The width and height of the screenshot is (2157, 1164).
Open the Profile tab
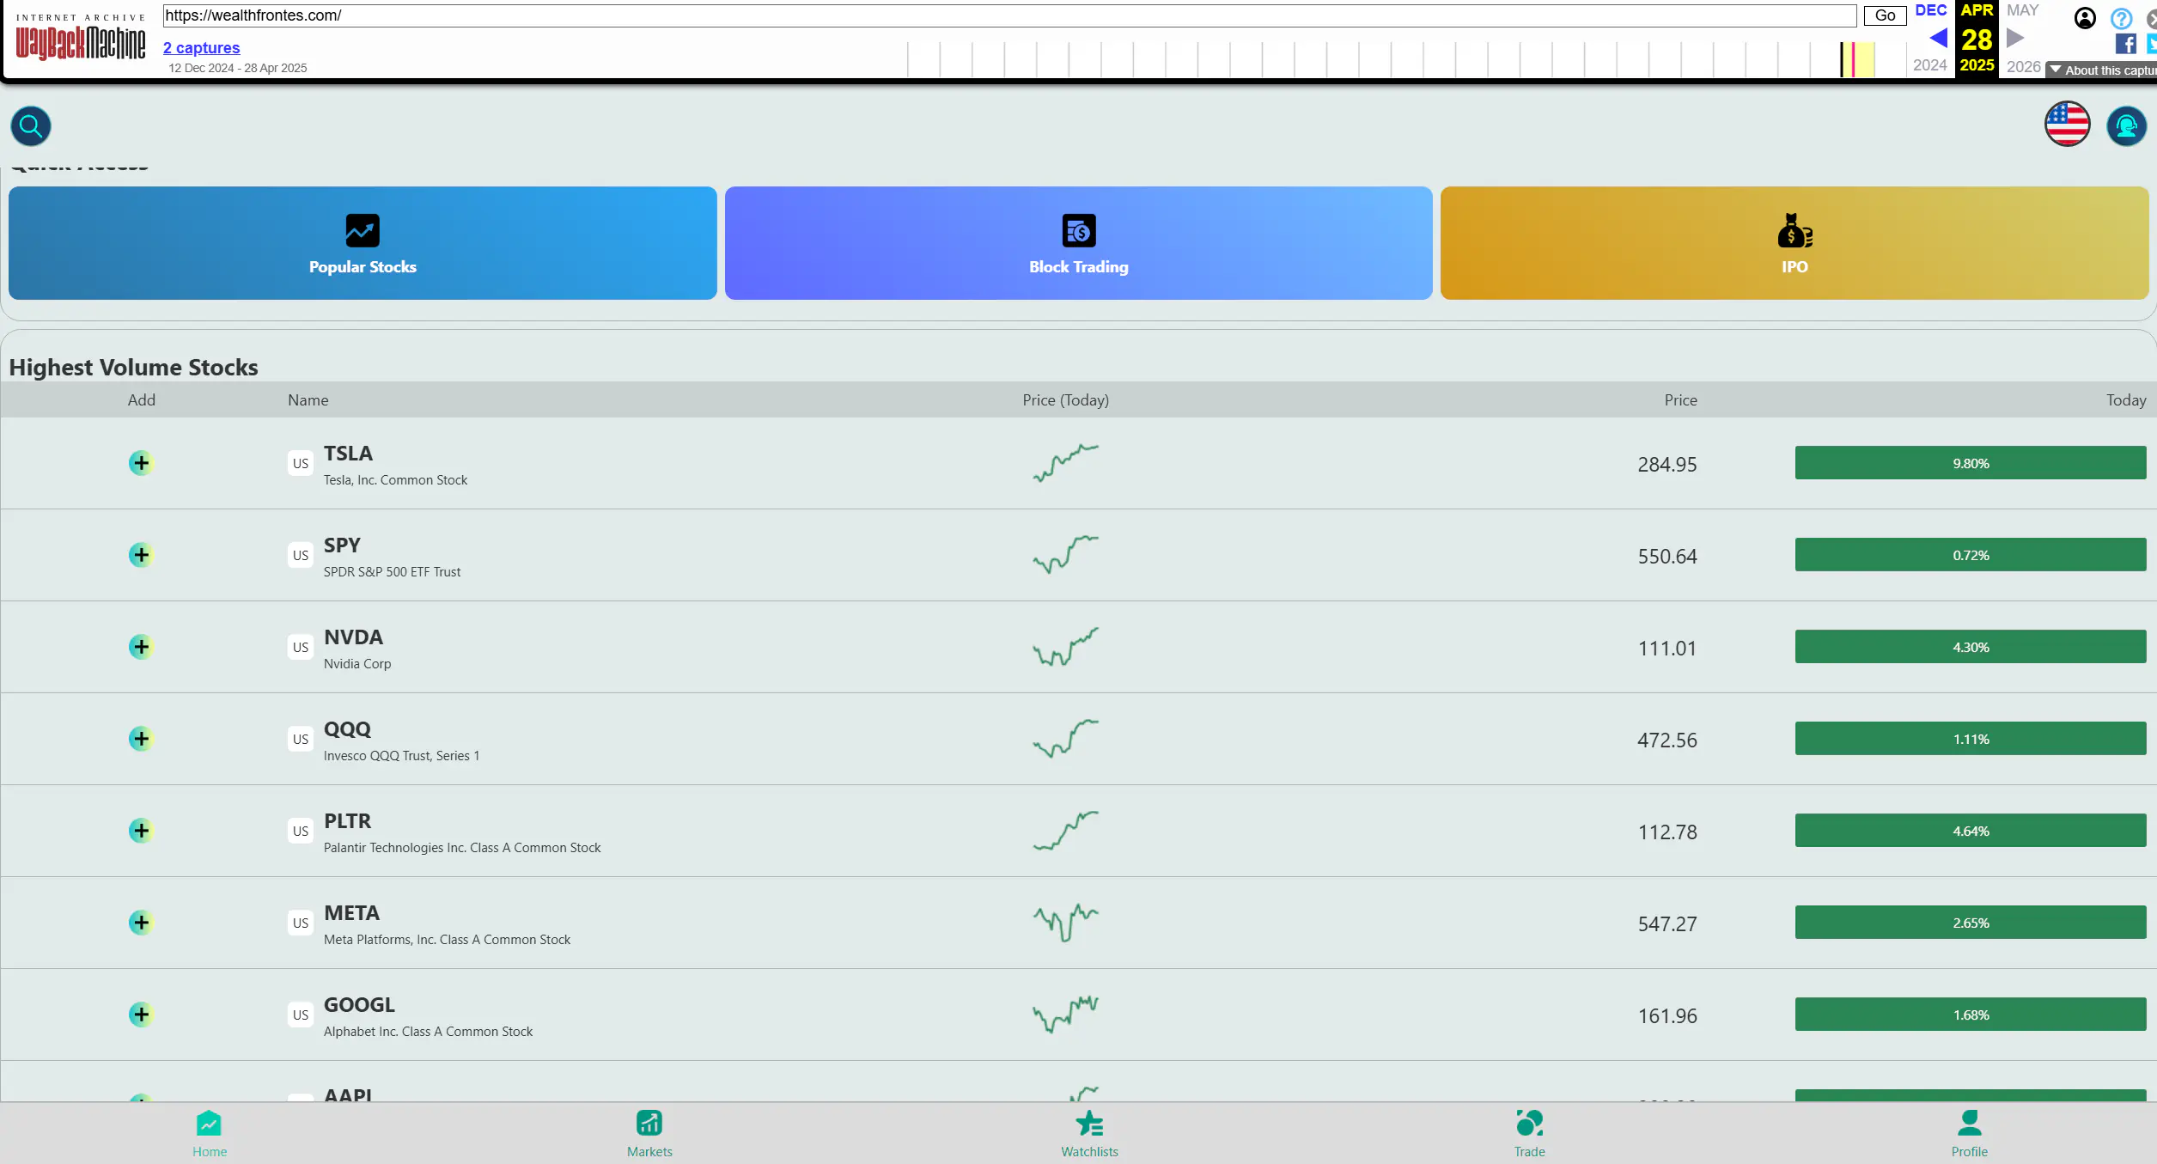click(1969, 1134)
